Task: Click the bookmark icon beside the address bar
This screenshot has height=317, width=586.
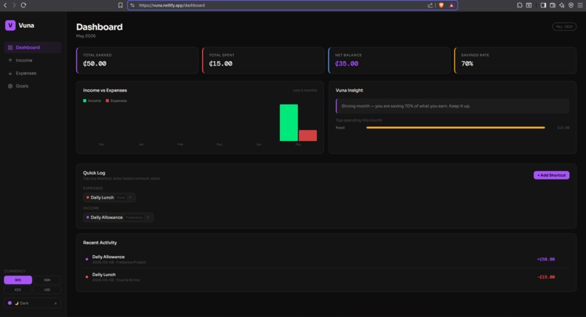Action: tap(121, 5)
